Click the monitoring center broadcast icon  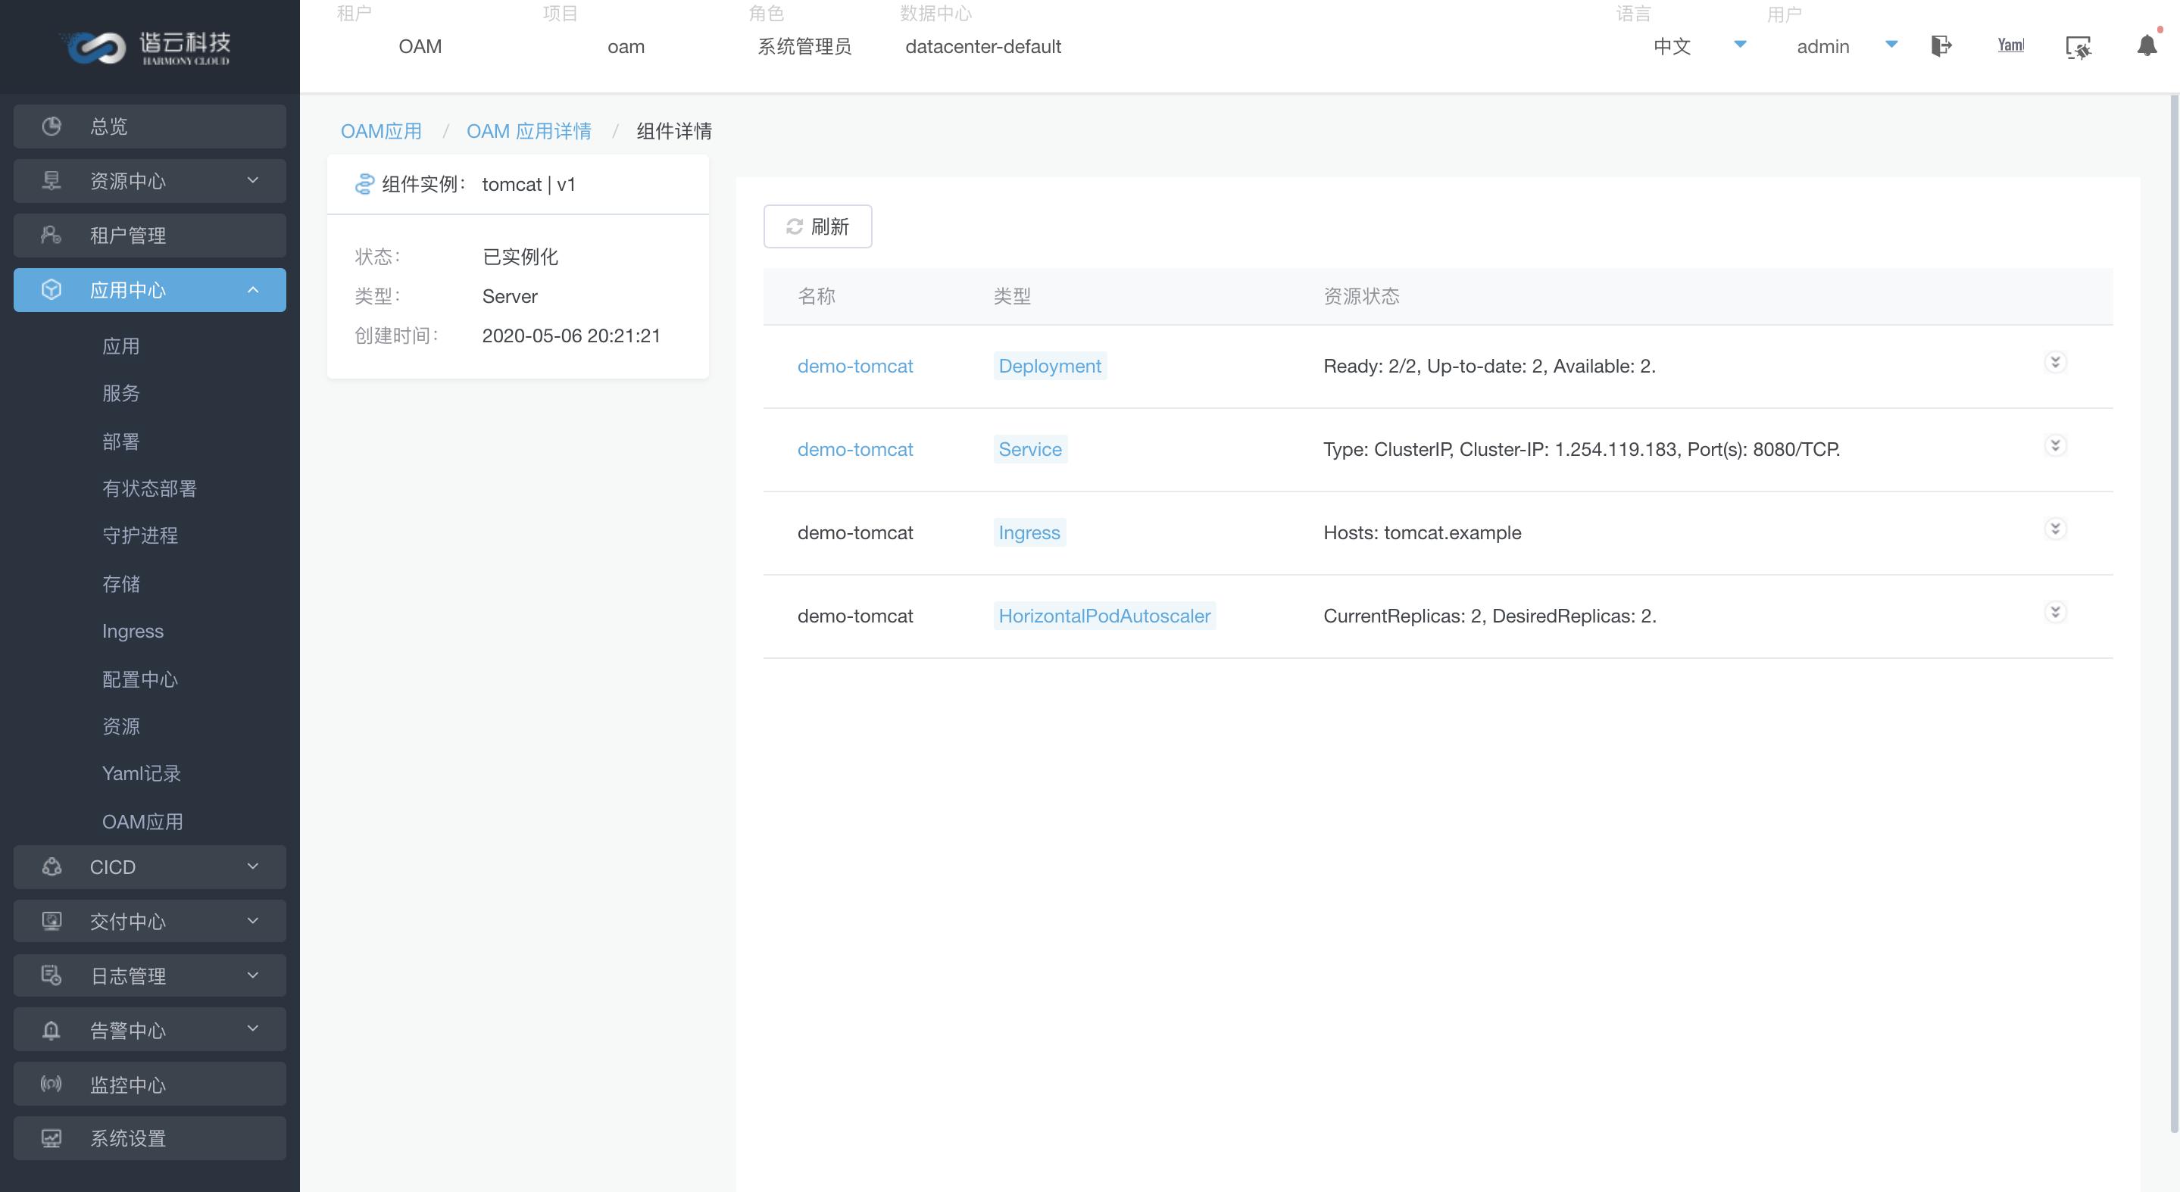pos(52,1084)
